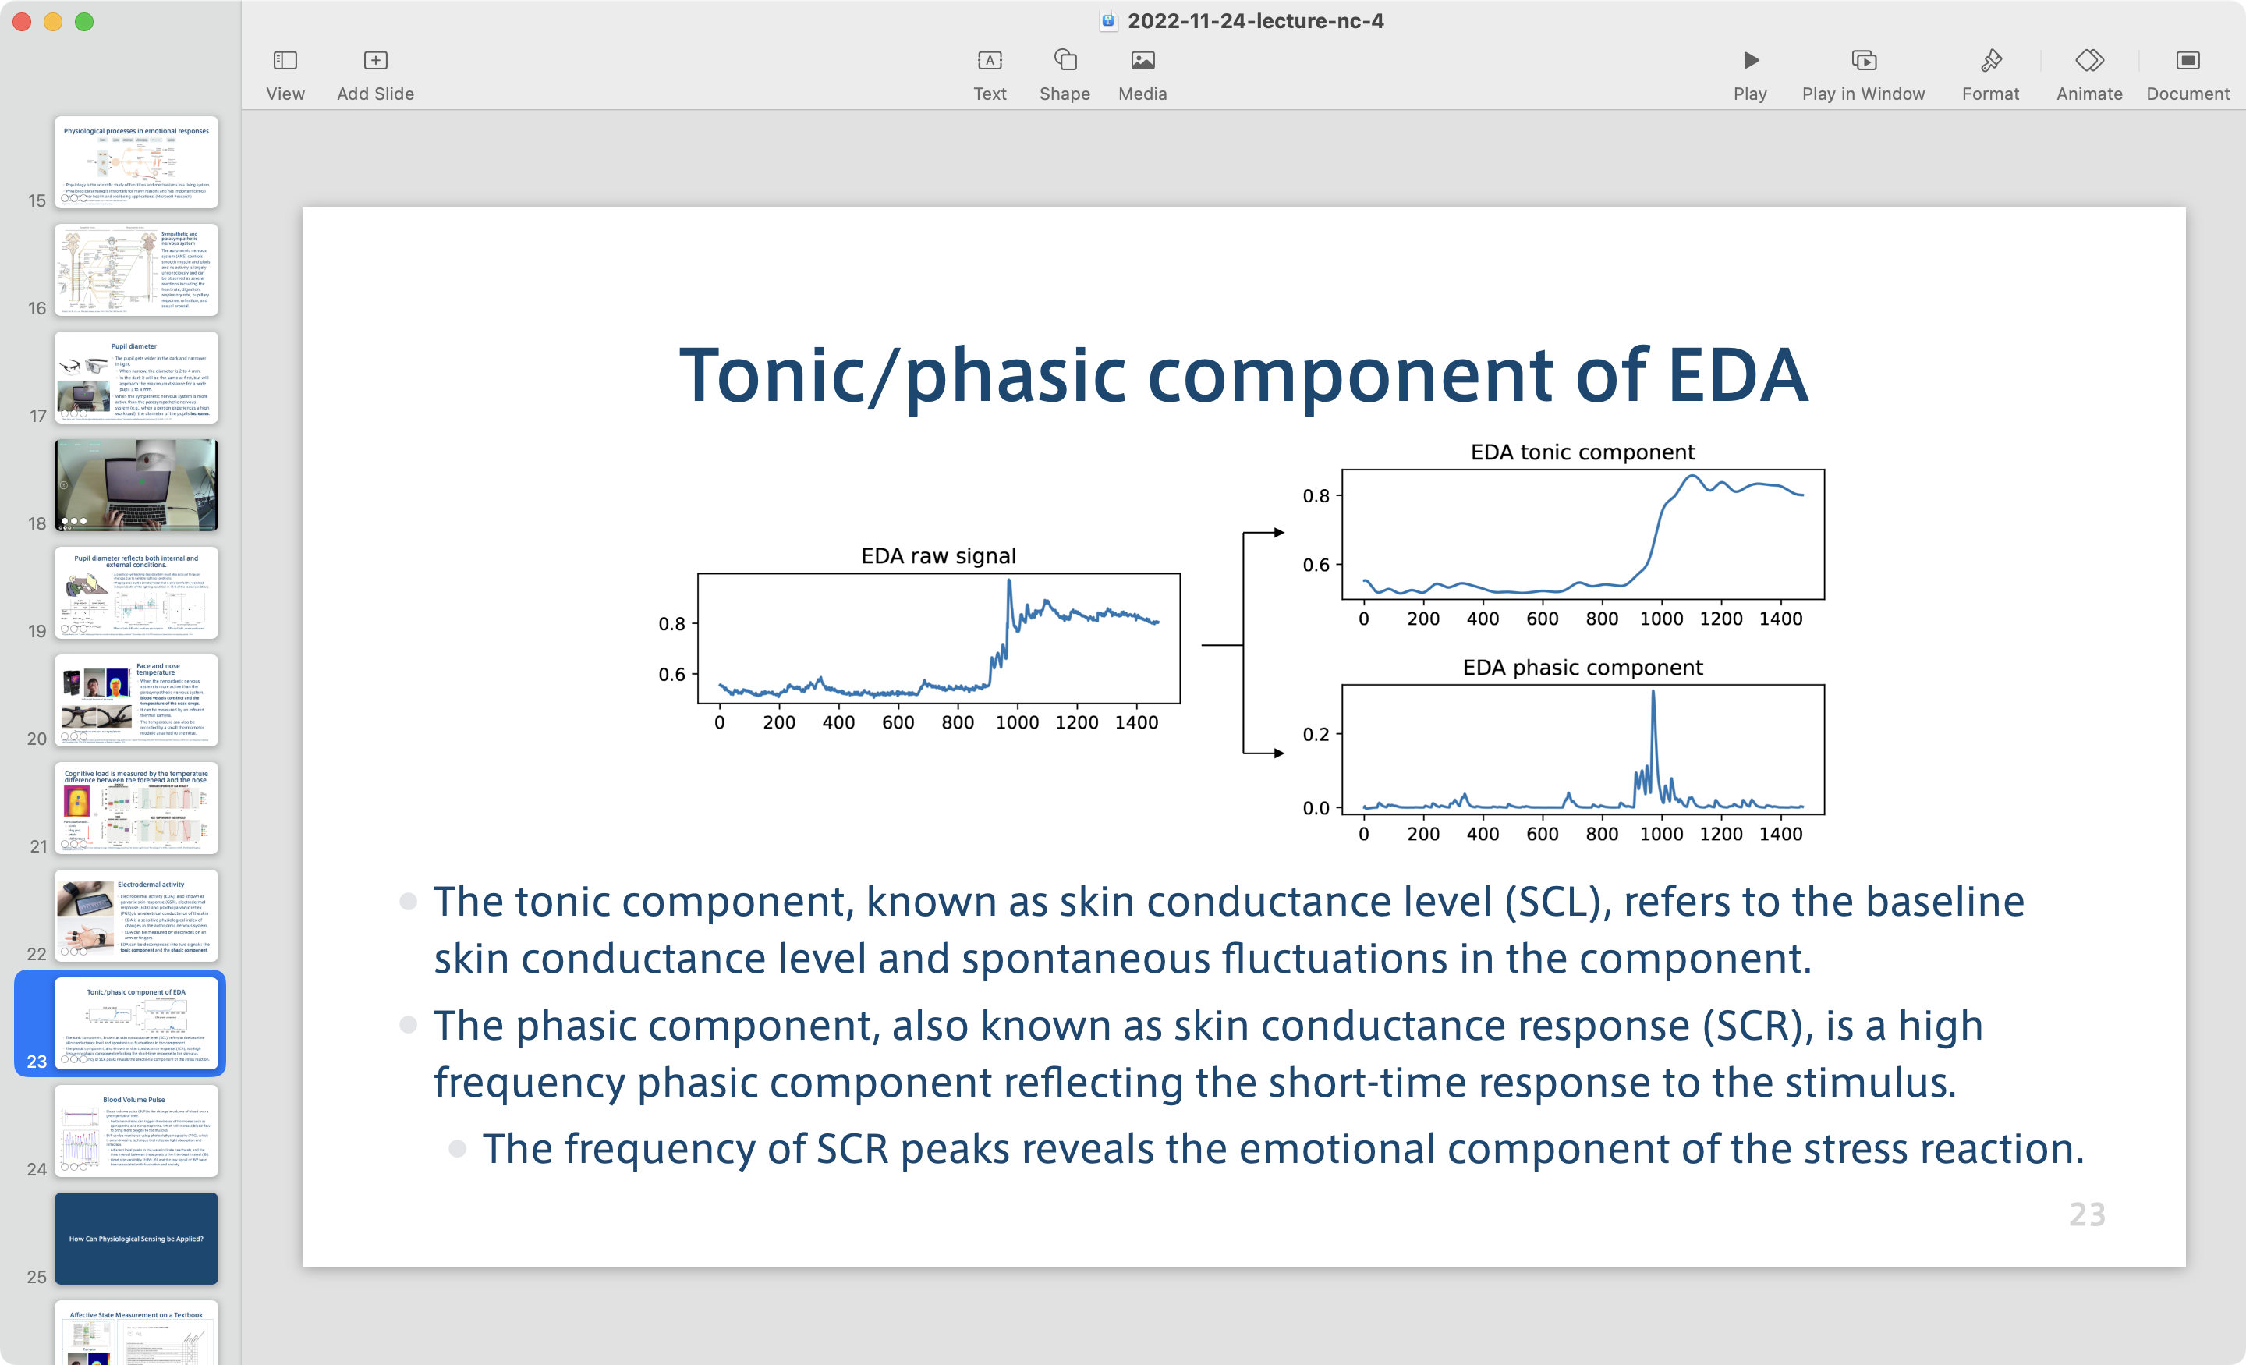Select slide 17 Pupil diameter thumbnail
The width and height of the screenshot is (2246, 1365).
click(x=136, y=377)
